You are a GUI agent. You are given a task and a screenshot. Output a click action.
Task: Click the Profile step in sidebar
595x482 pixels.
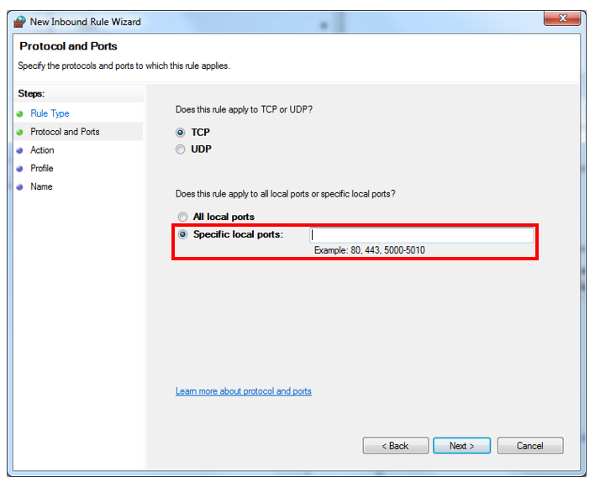41,169
